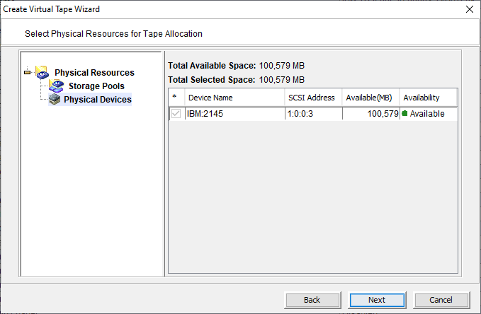Click the Available status text in row
The height and width of the screenshot is (314, 481).
click(x=427, y=114)
